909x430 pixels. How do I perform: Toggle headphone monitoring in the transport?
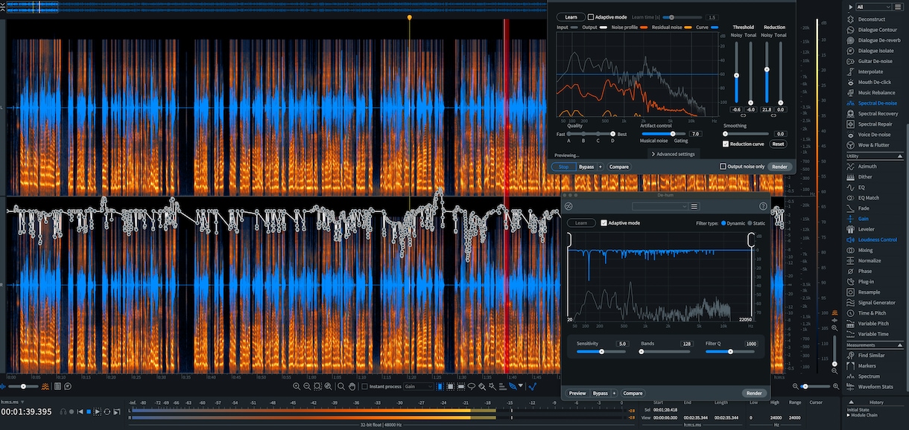tap(63, 411)
